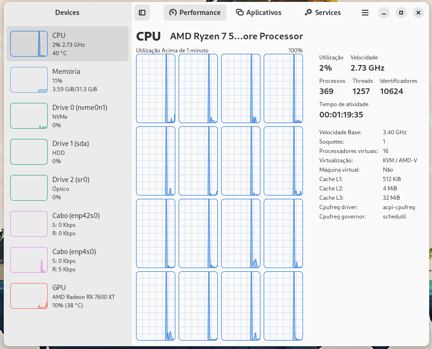Open Drive 2 (sr0) optical graph icon
Screen dimensions: 432x349
pos(29,188)
